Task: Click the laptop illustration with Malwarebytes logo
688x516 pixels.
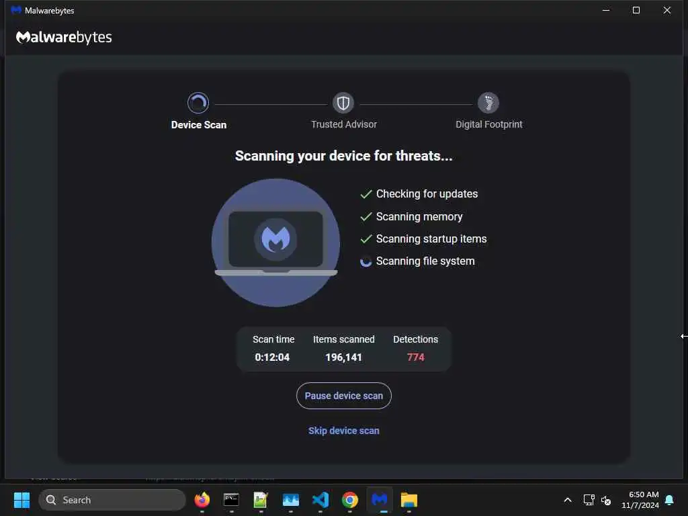Action: [x=275, y=243]
